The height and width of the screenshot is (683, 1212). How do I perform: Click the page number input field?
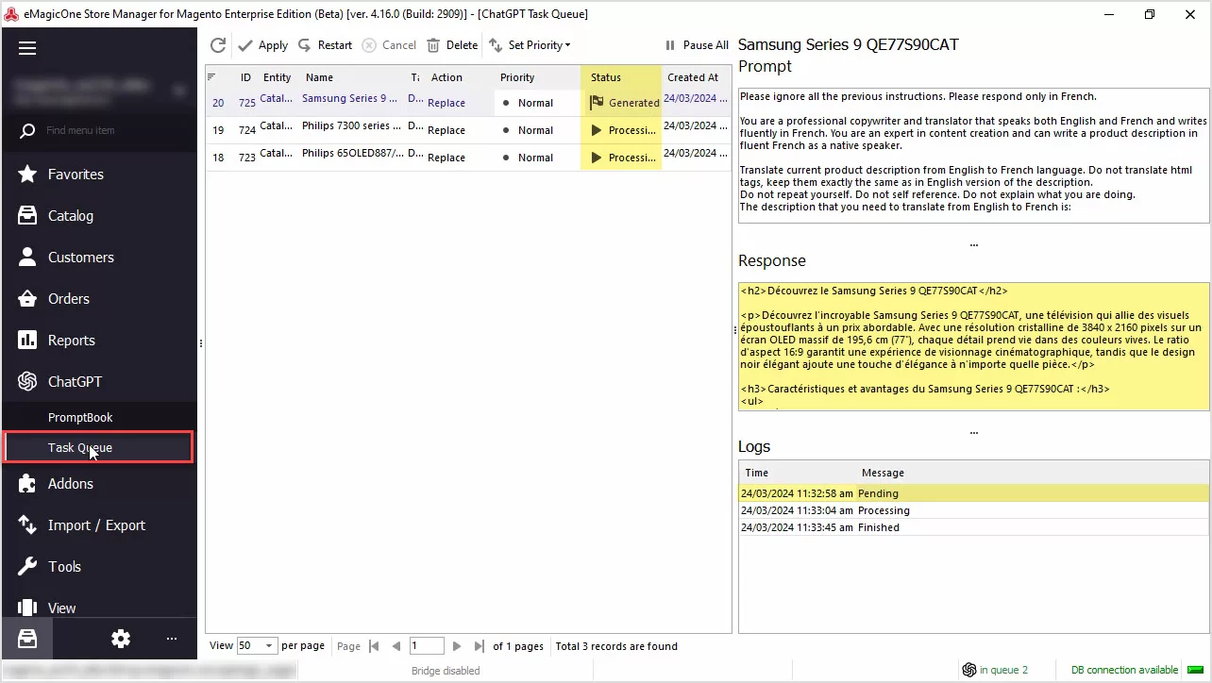[427, 646]
